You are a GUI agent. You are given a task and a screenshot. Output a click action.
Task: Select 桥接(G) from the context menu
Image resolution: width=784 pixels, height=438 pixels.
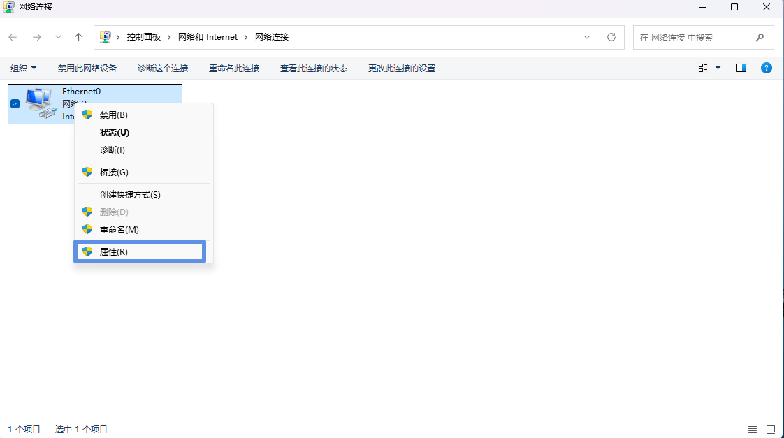114,172
